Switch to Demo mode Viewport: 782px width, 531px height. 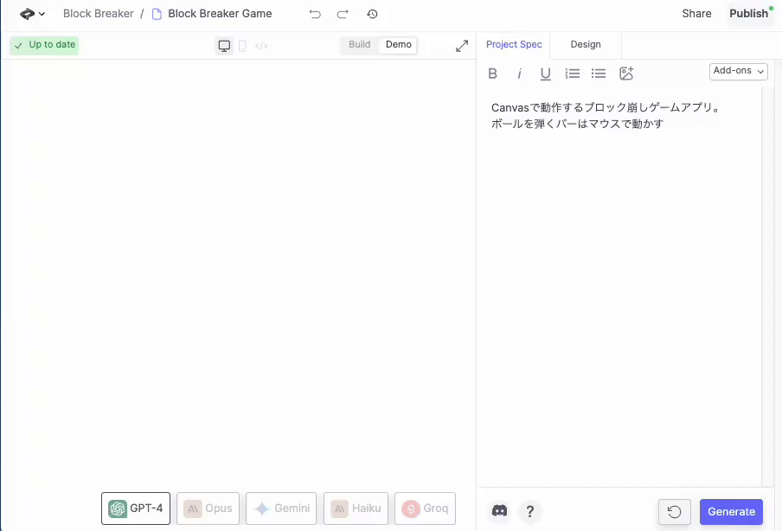click(399, 44)
